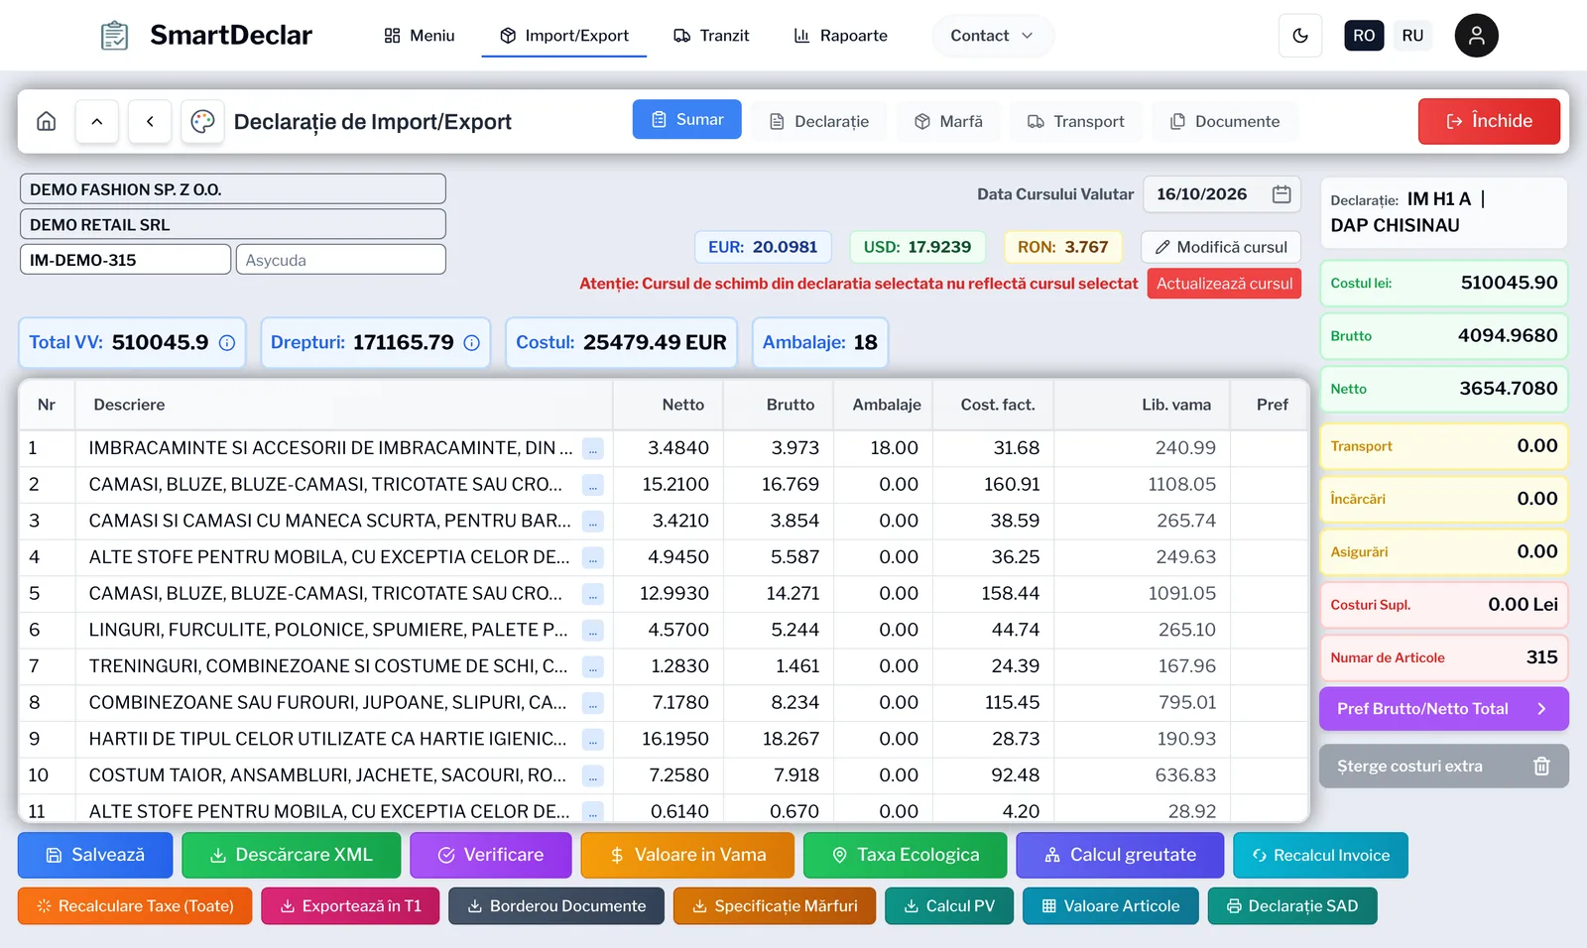Open the Tranzit menu item
Image resolution: width=1587 pixels, height=948 pixels.
click(x=711, y=36)
